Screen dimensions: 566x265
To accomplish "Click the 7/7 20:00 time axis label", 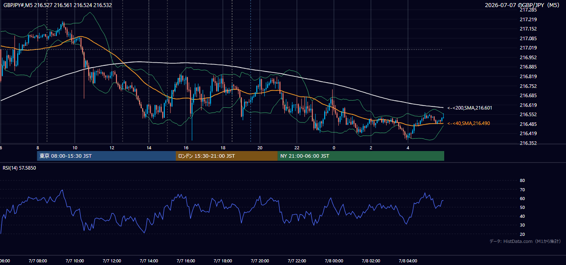I will [260, 261].
